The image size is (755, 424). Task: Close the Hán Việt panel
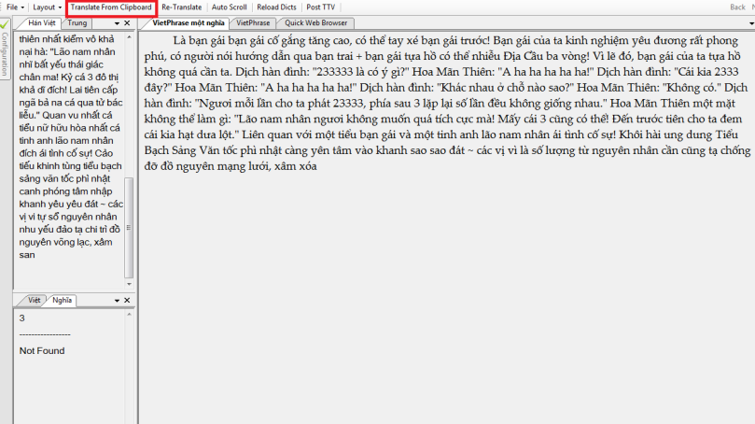pos(128,22)
